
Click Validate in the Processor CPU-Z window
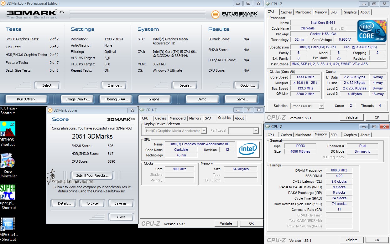click(x=351, y=117)
